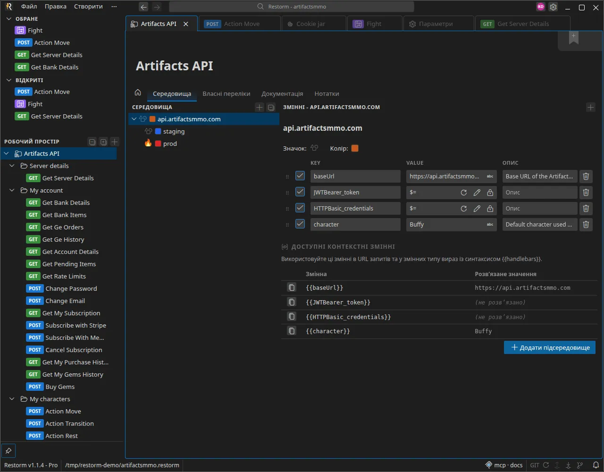Viewport: 604px width, 472px height.
Task: Disable the HTTPBasic_credentials checkbox
Action: (300, 208)
